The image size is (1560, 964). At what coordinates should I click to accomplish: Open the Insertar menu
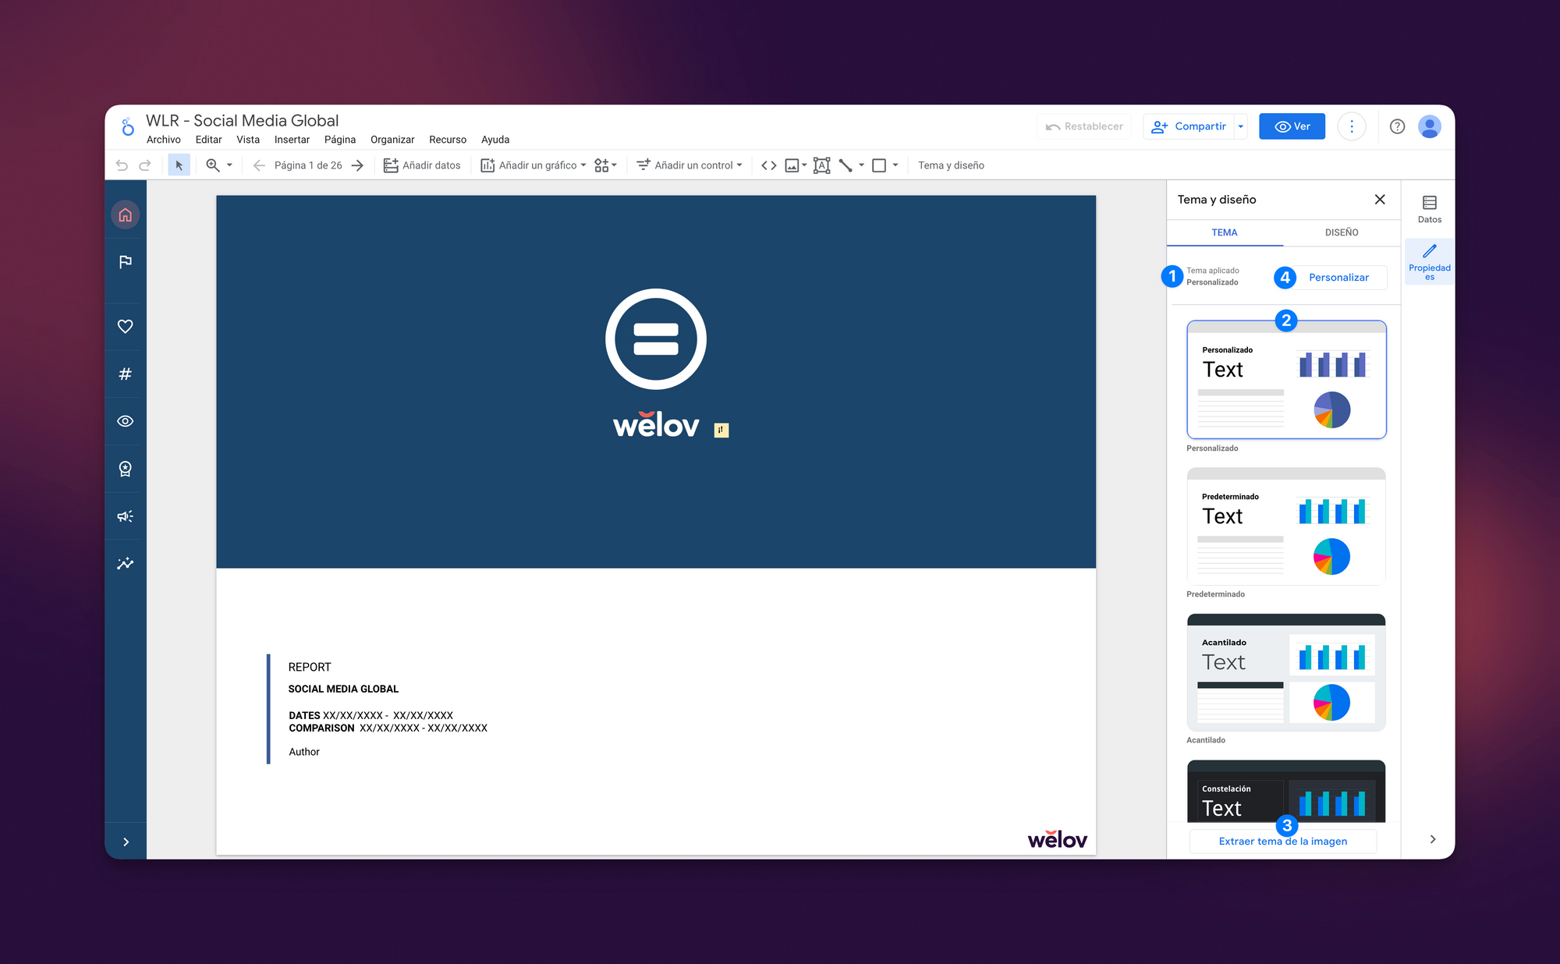click(292, 140)
